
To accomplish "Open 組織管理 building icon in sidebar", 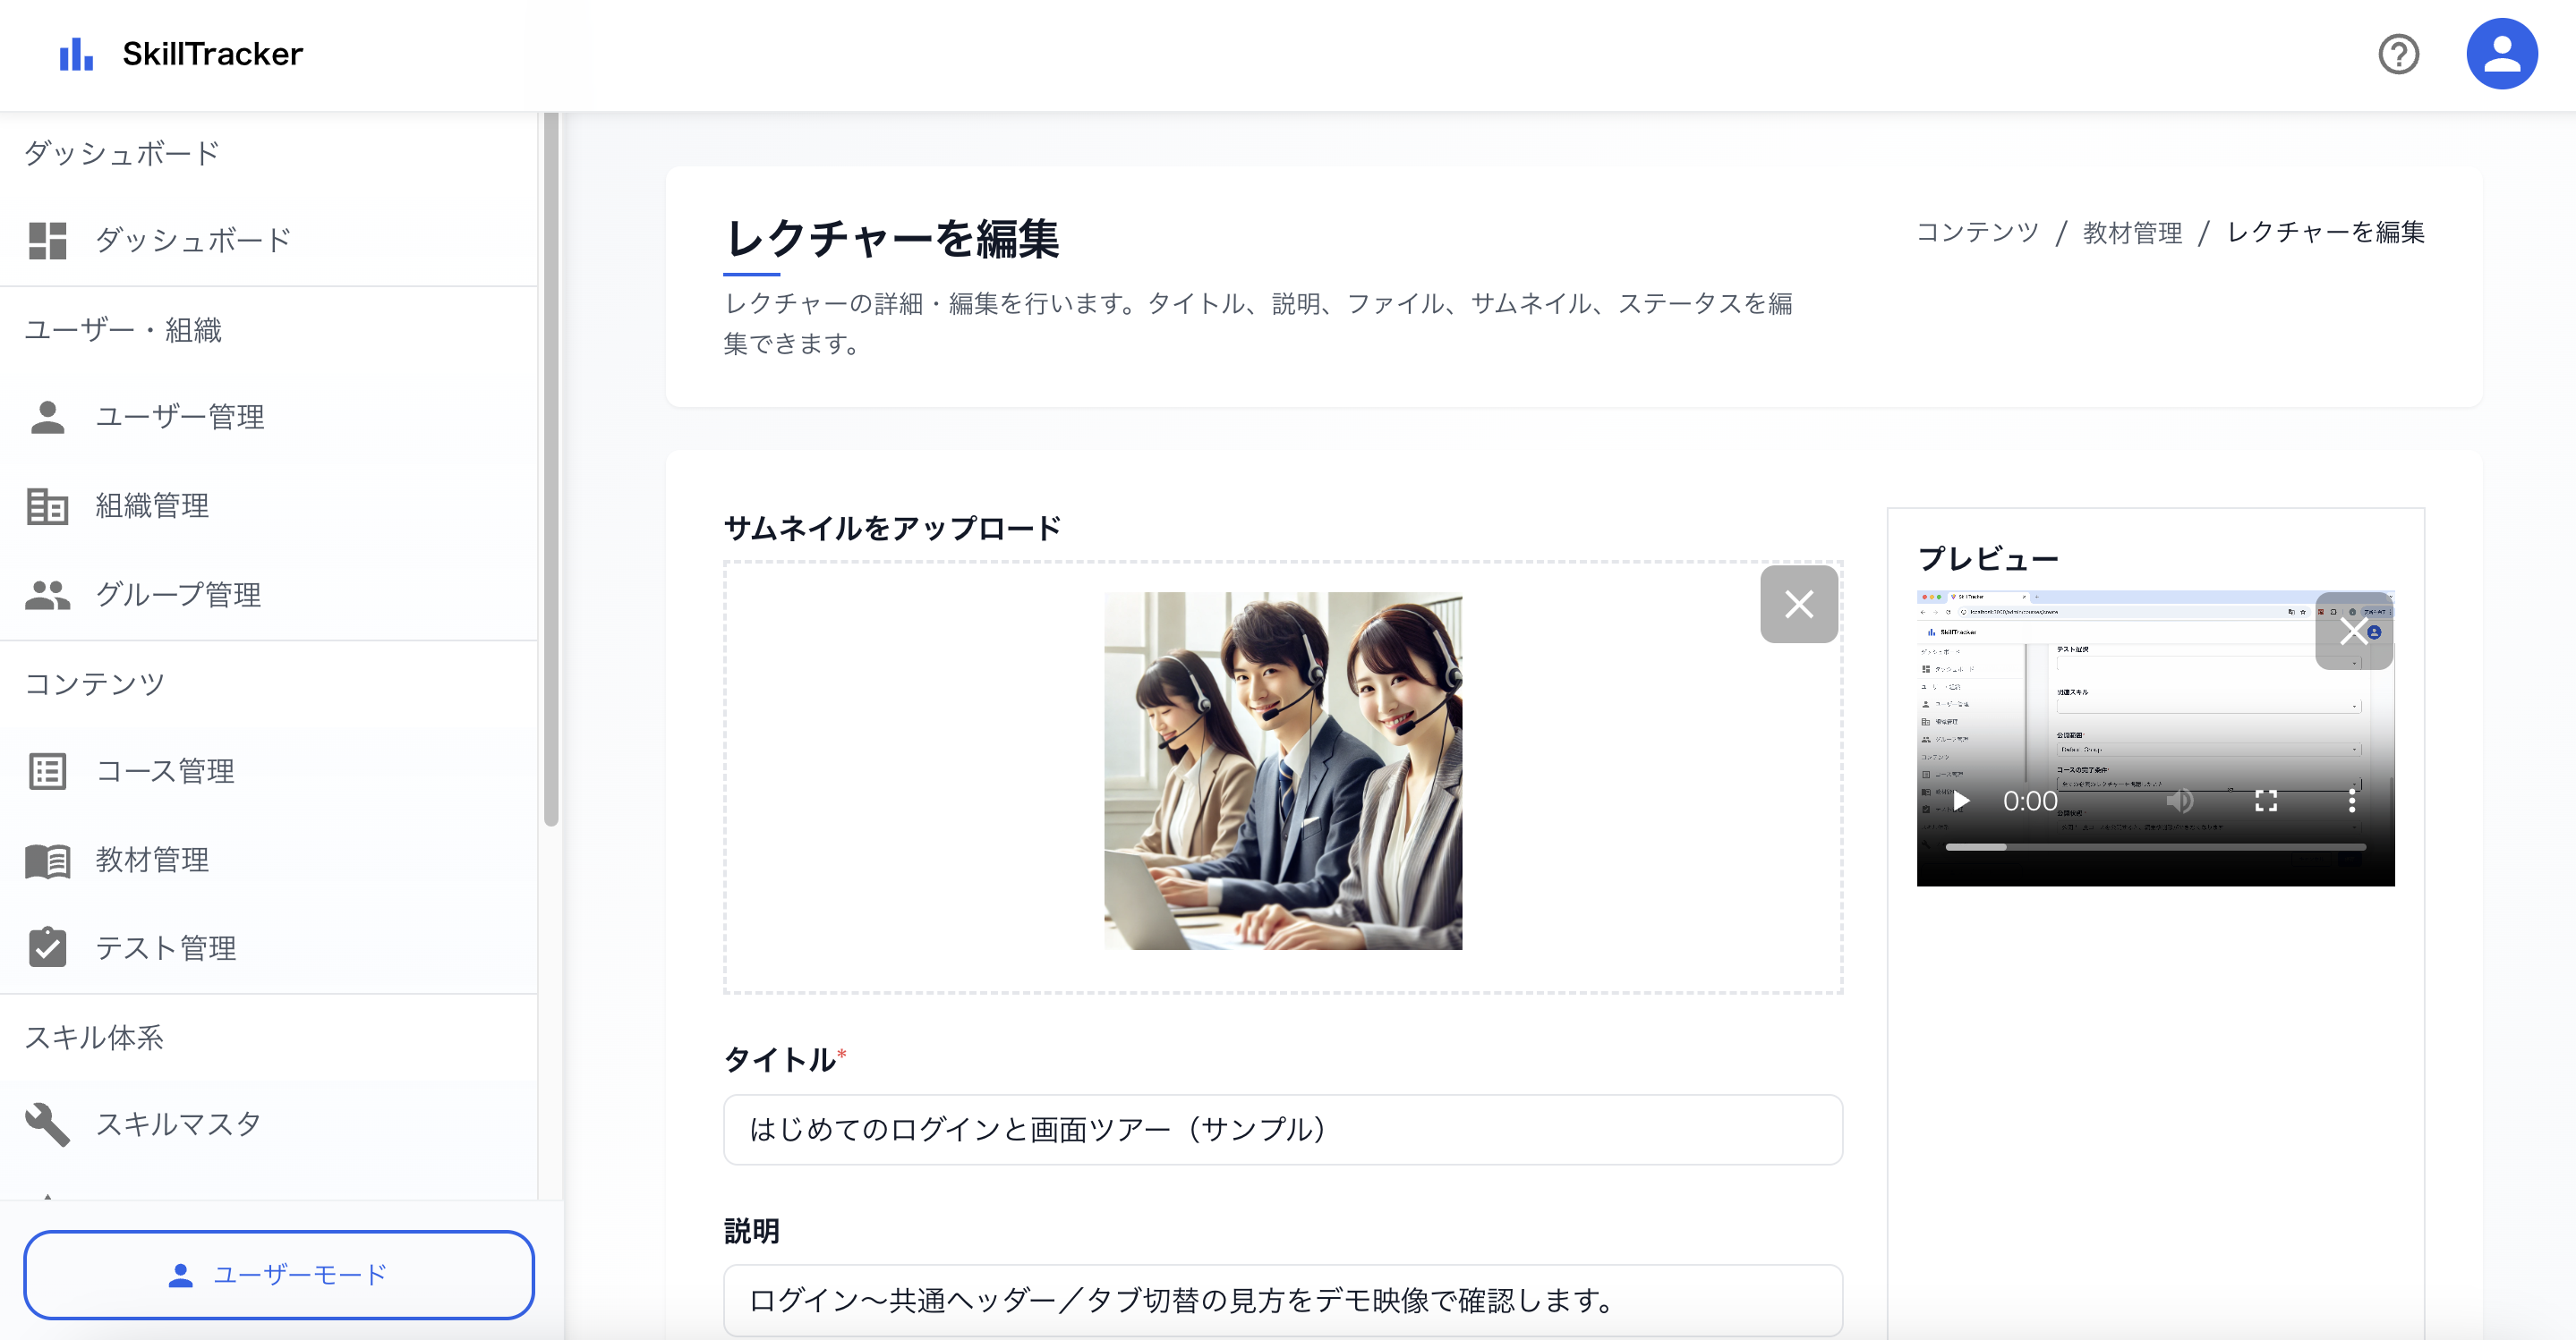I will pos(47,506).
